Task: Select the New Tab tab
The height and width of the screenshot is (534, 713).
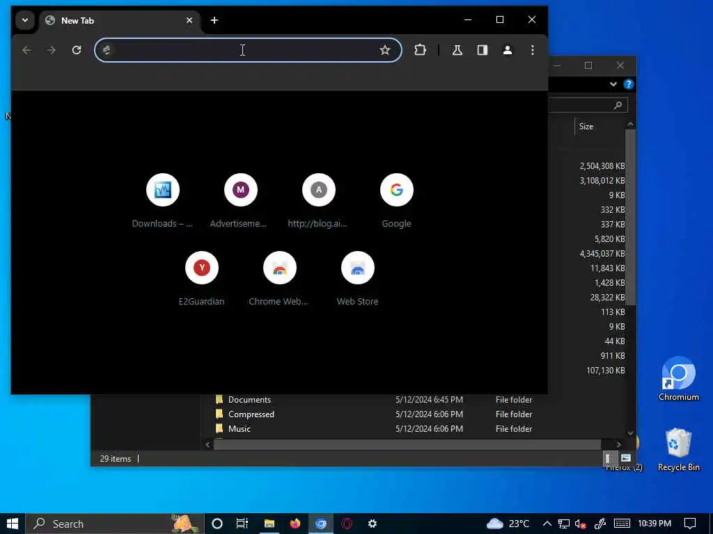Action: (x=120, y=20)
